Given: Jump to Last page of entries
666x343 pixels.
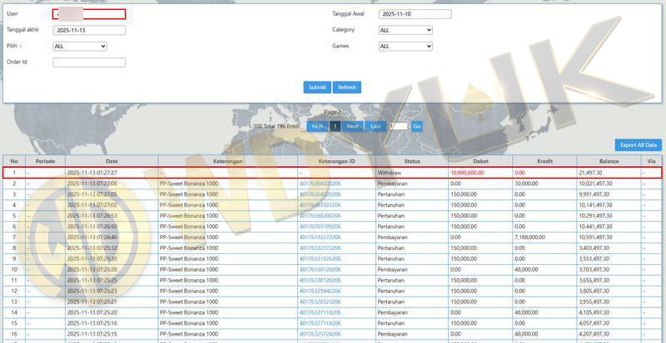Looking at the screenshot, I should [375, 126].
